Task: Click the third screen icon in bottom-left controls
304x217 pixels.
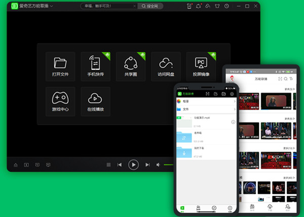Action: pos(37,165)
